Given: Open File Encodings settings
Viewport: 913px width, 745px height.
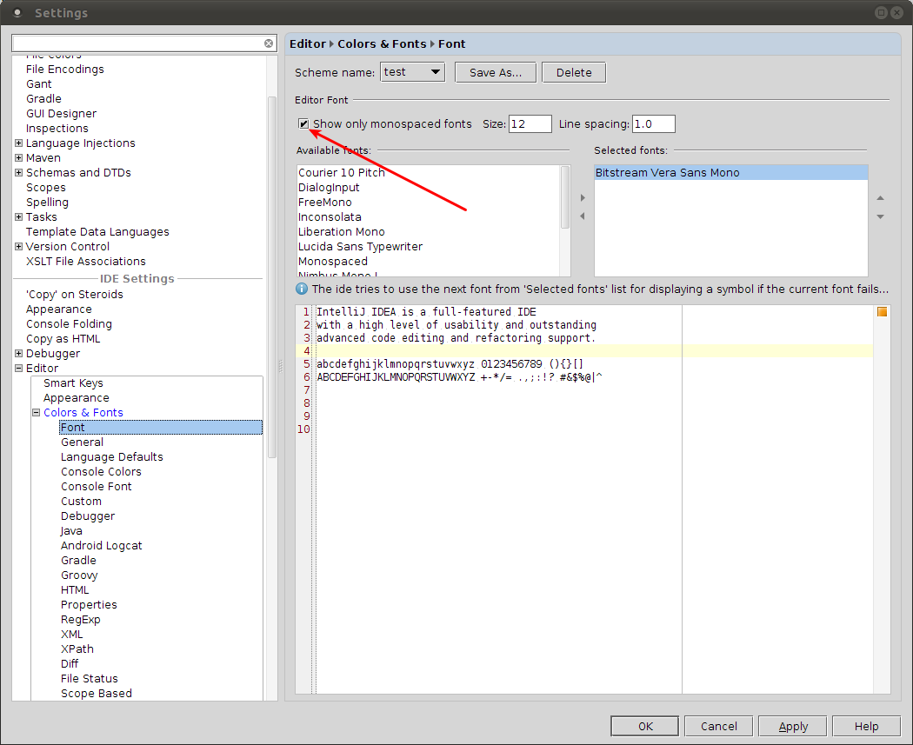Looking at the screenshot, I should coord(64,70).
